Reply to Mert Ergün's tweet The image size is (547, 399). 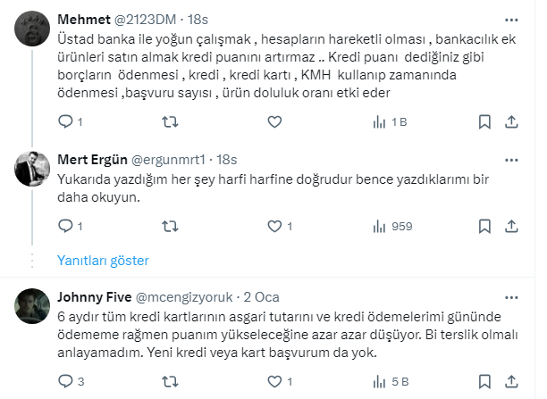pyautogui.click(x=65, y=227)
